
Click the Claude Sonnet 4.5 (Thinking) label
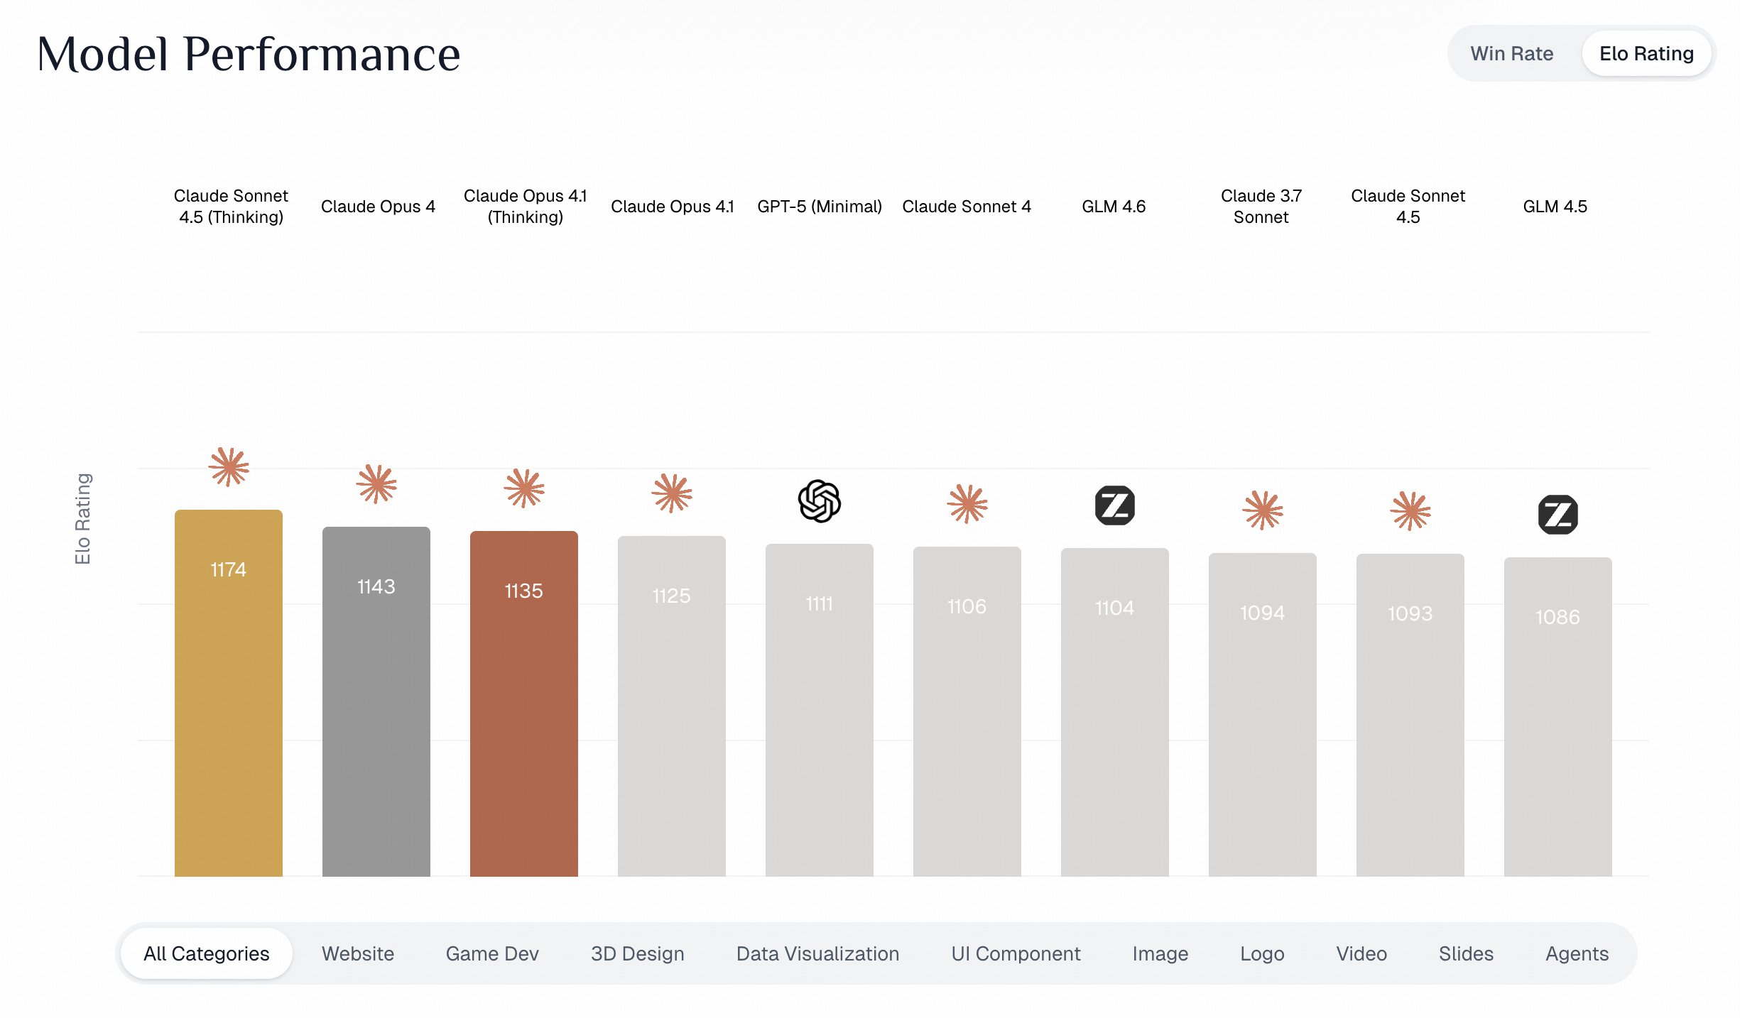[x=231, y=206]
